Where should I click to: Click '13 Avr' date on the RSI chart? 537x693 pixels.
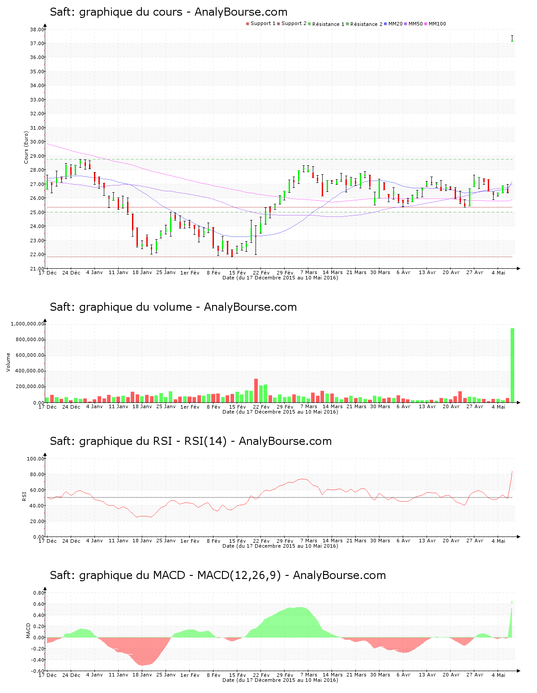(x=427, y=541)
